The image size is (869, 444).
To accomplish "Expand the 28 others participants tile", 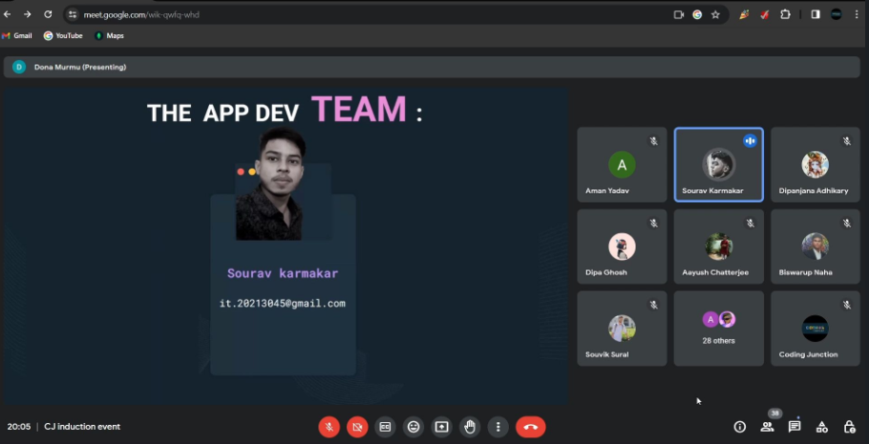I will pyautogui.click(x=718, y=328).
